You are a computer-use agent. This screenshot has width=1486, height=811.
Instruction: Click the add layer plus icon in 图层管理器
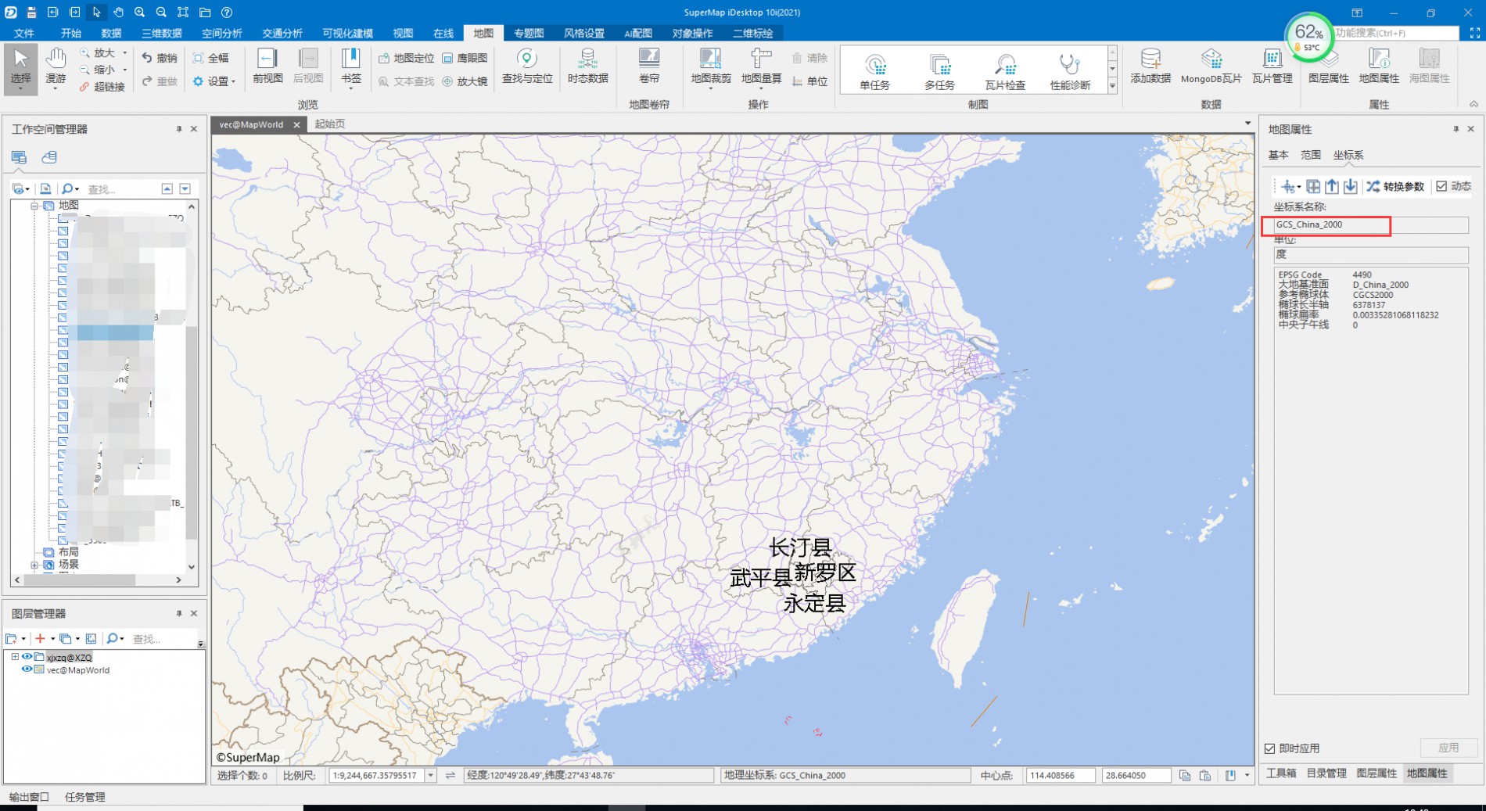(40, 638)
